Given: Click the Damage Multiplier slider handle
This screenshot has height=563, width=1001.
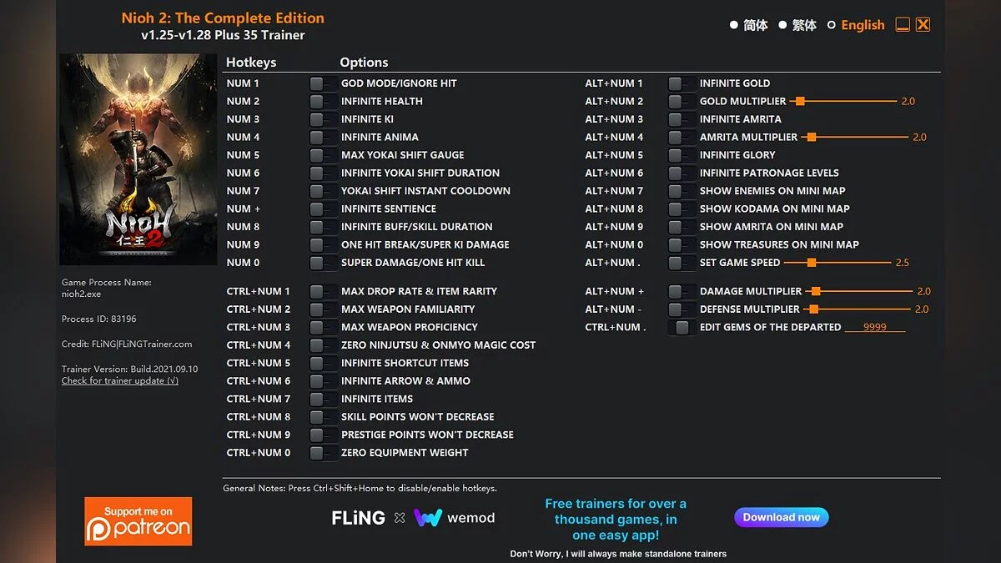Looking at the screenshot, I should pyautogui.click(x=817, y=291).
